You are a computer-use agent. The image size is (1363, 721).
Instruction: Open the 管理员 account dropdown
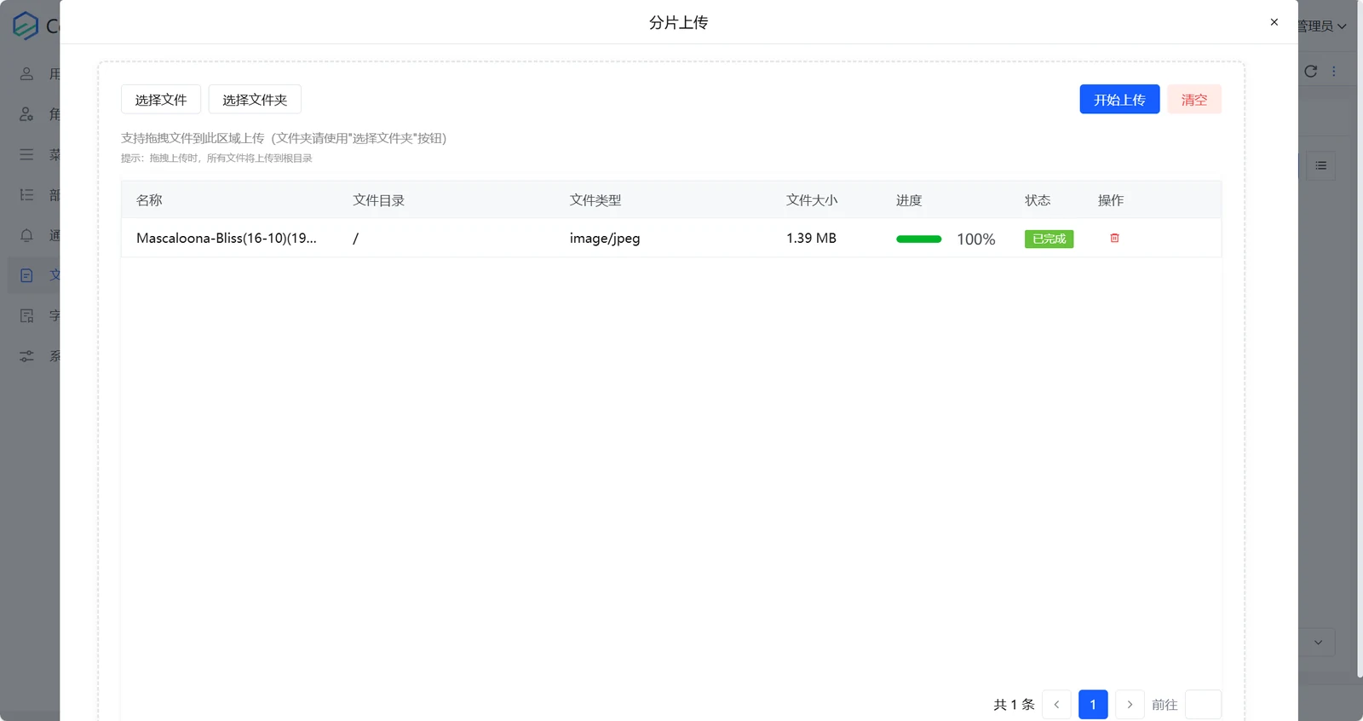pyautogui.click(x=1322, y=26)
